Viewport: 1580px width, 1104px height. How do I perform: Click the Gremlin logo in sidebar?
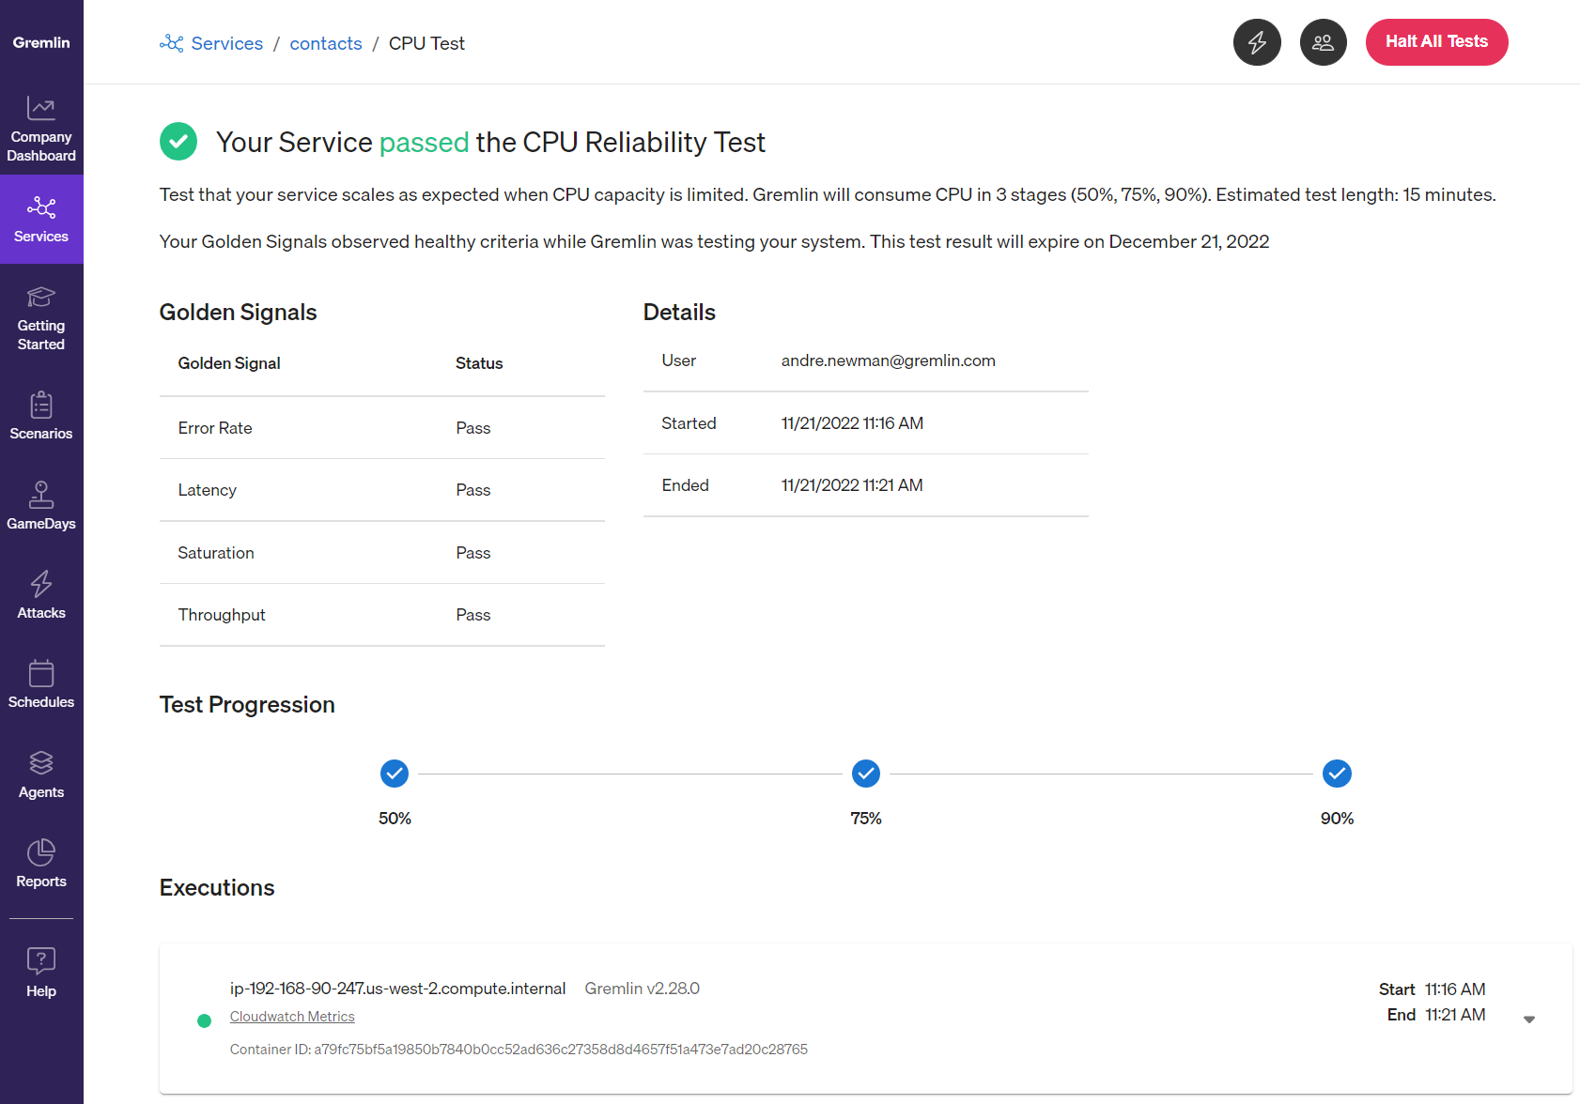[x=41, y=42]
